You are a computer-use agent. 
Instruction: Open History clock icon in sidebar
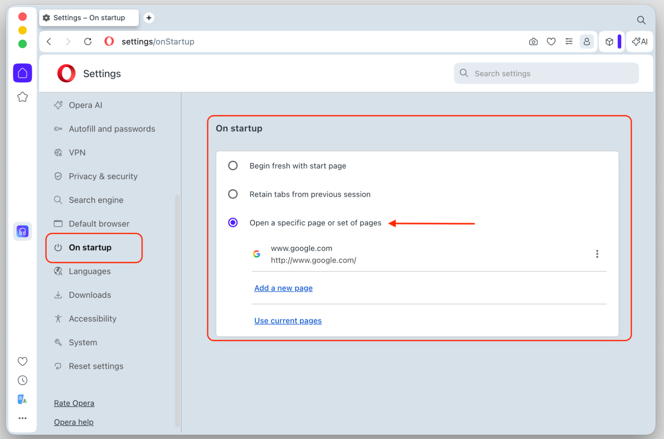[x=23, y=380]
